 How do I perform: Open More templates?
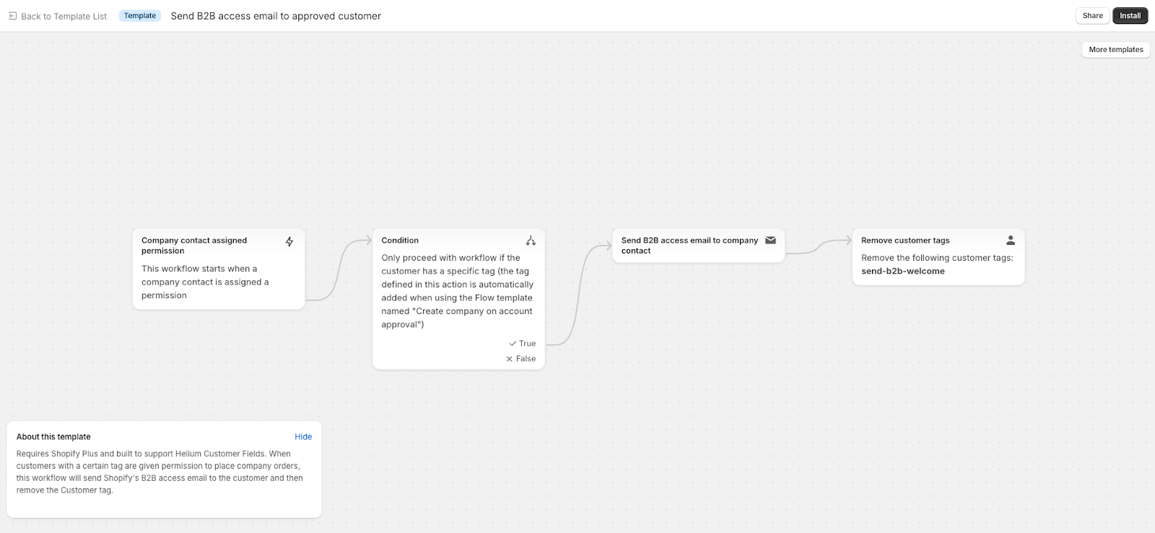1115,49
